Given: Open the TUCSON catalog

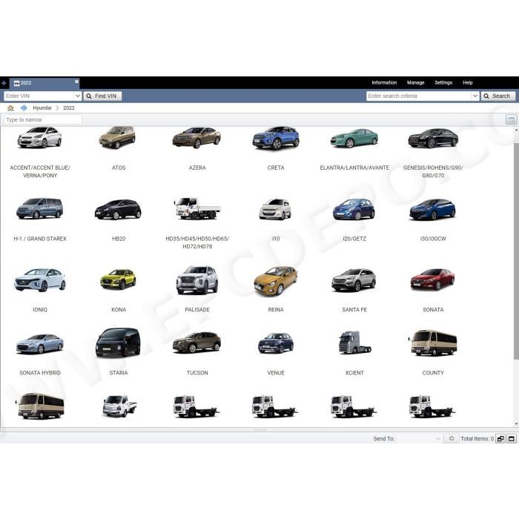Looking at the screenshot, I should (197, 354).
